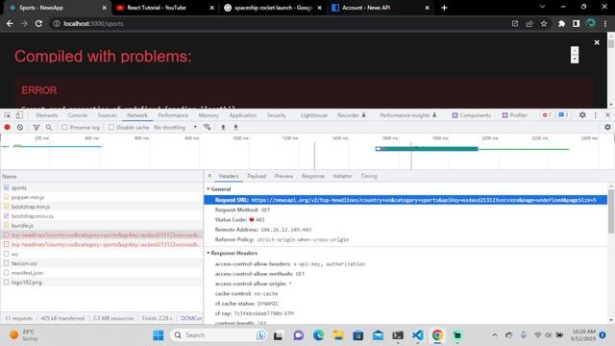Image resolution: width=615 pixels, height=346 pixels.
Task: Close the request details pane
Action: 209,176
